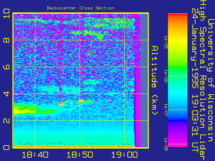Viewport: 215px width, 161px height.
Task: Click the 1e-06 colorbar label
Action: point(166,76)
